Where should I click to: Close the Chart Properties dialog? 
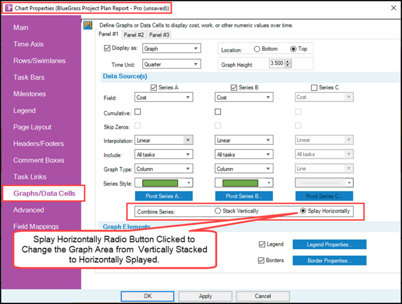point(393,8)
